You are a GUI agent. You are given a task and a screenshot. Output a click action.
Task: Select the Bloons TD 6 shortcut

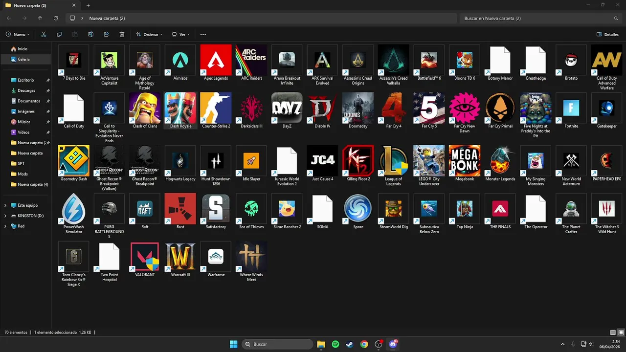click(x=465, y=63)
